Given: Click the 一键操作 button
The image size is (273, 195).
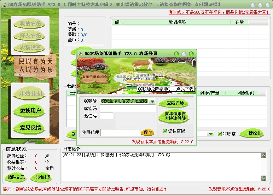Looking at the screenshot, I should [x=252, y=133].
